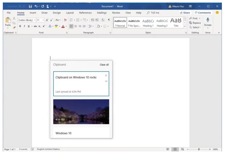Select the night landscape clipboard image
Image resolution: width=225 pixels, height=154 pixels.
click(81, 112)
